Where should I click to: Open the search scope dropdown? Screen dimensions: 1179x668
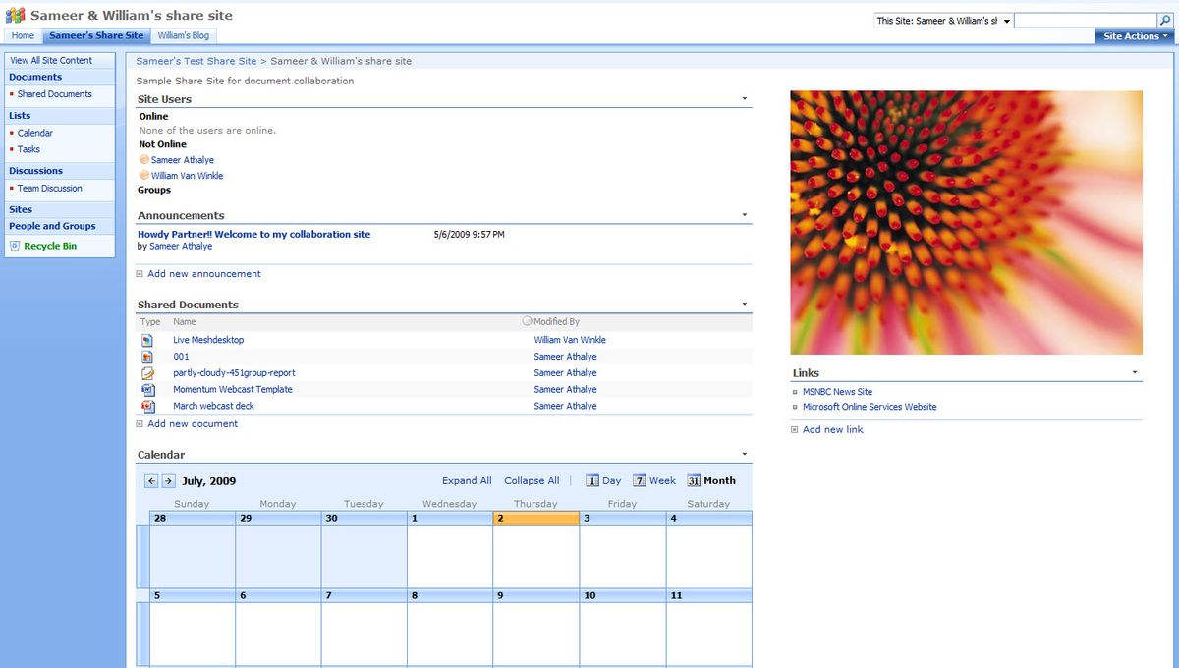point(1008,20)
